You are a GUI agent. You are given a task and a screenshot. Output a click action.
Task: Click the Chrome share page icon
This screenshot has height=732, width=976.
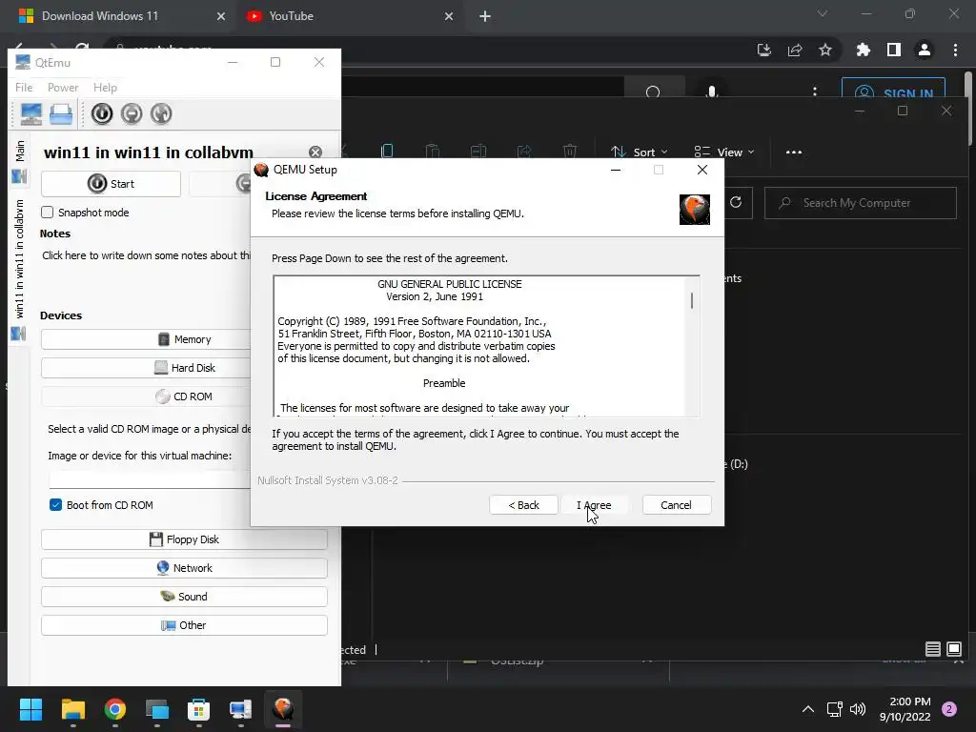point(795,50)
